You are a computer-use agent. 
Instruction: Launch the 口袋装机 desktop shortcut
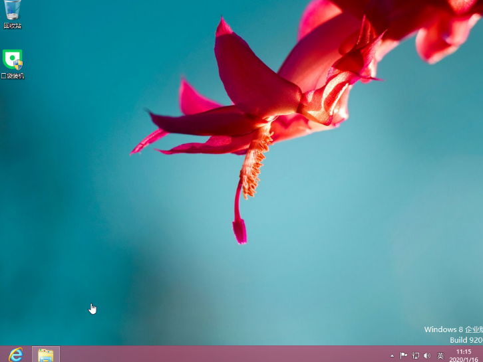(x=13, y=64)
